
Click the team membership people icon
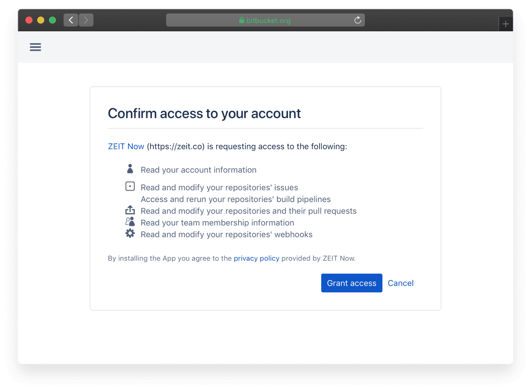[130, 222]
